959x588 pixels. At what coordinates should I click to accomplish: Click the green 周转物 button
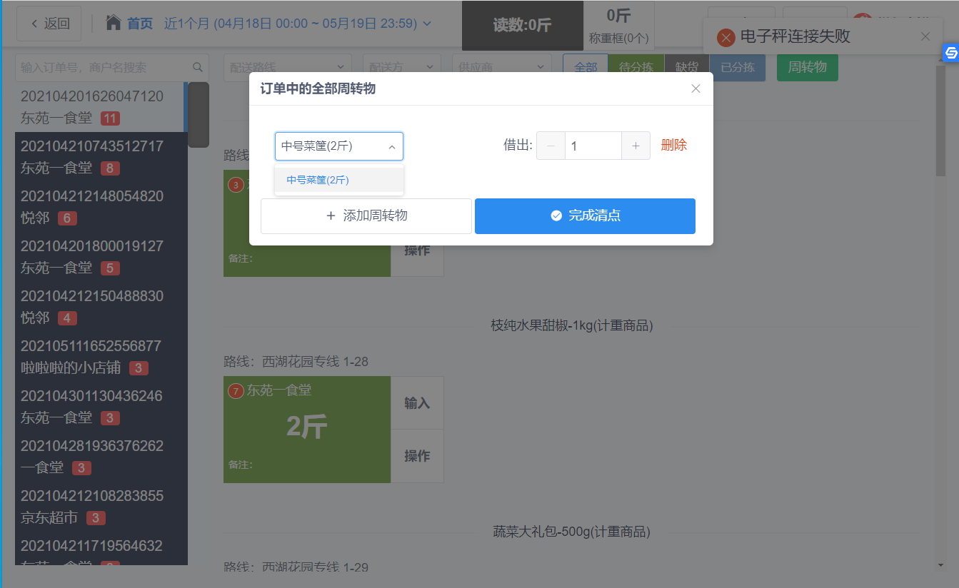807,67
